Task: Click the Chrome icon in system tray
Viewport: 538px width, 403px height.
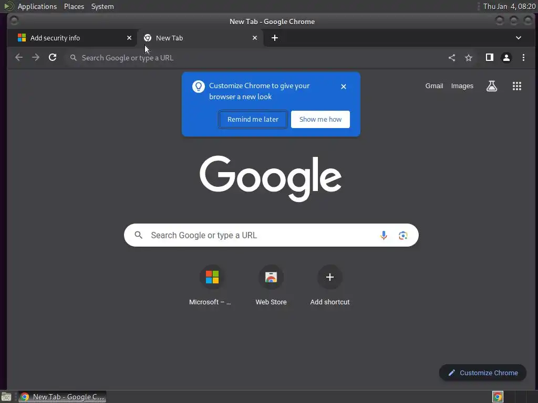Action: coord(498,397)
